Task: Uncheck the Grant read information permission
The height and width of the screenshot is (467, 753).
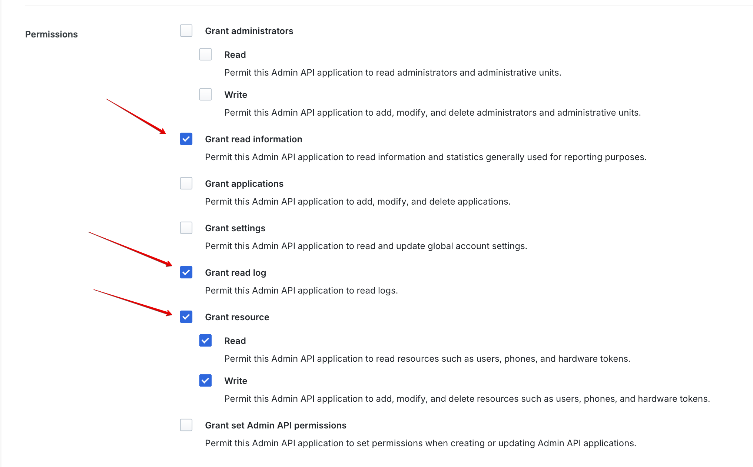Action: coord(186,139)
